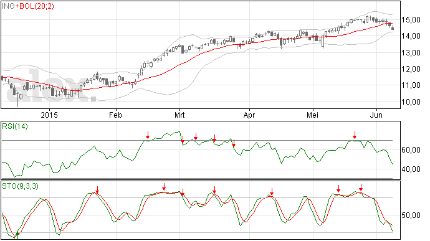Click the Mrt month axis label
430x241 pixels.
tap(179, 115)
